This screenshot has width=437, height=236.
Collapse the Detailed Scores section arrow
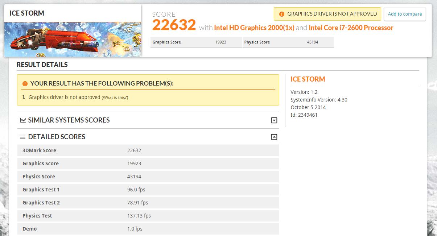[x=274, y=137]
